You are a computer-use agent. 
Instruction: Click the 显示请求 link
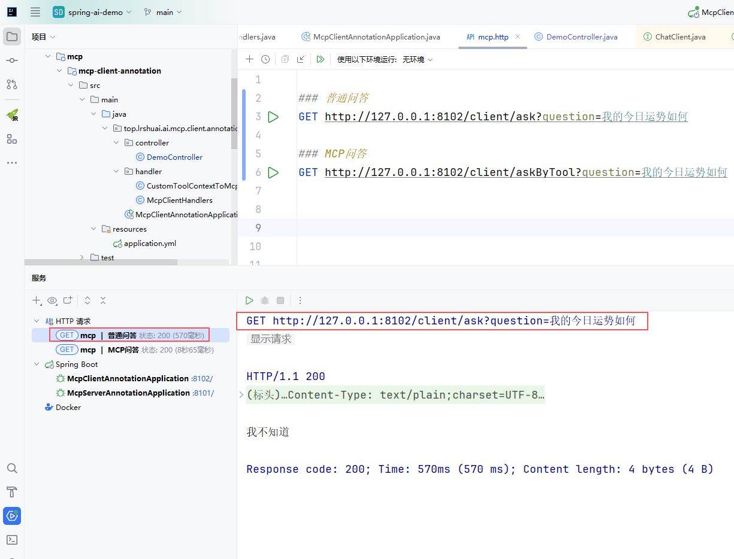point(271,339)
